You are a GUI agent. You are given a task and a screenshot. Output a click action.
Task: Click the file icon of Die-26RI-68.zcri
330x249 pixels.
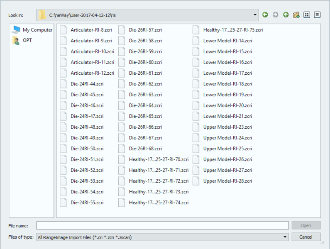click(122, 149)
